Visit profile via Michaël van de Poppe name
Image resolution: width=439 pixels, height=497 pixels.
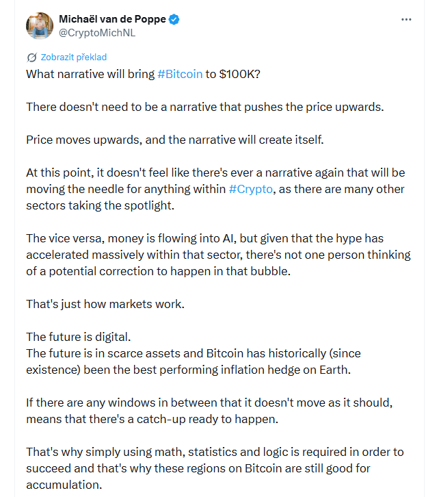point(112,19)
